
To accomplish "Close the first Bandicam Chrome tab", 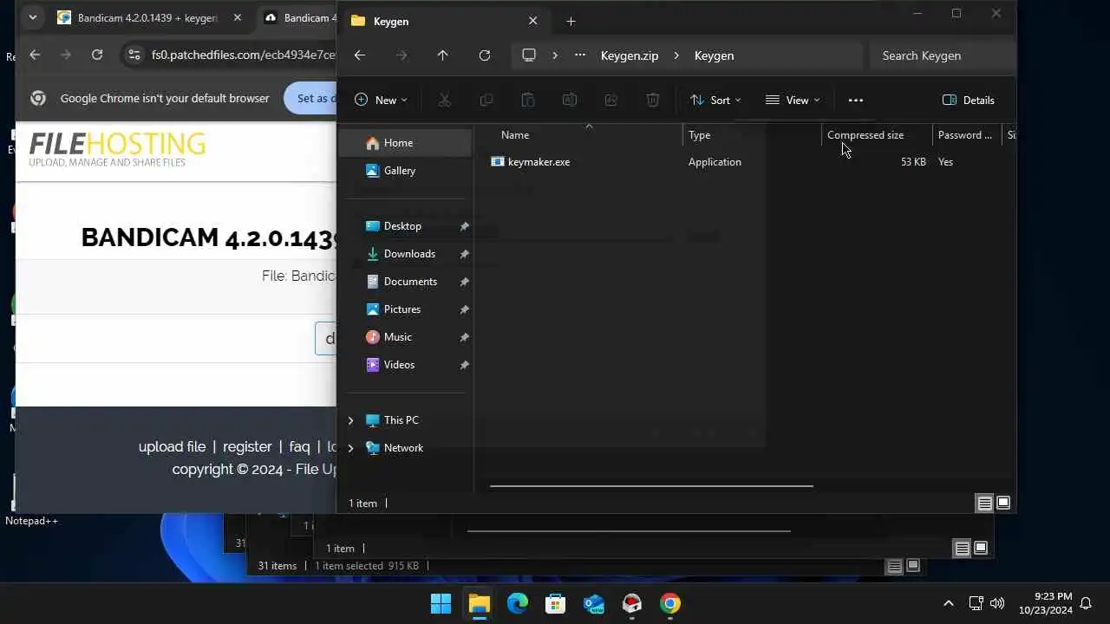I will click(237, 17).
